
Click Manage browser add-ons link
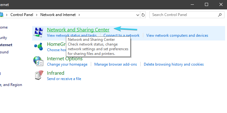pyautogui.click(x=115, y=64)
